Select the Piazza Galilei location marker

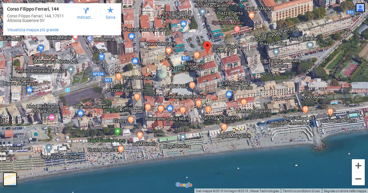[276, 52]
